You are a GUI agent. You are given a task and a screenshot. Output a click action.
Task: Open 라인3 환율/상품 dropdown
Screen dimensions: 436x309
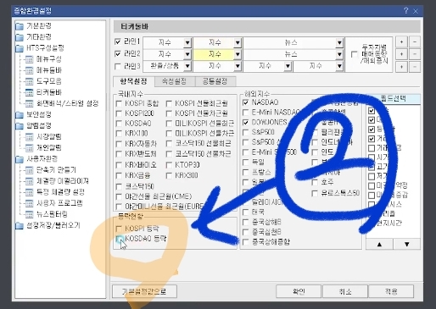(x=187, y=66)
